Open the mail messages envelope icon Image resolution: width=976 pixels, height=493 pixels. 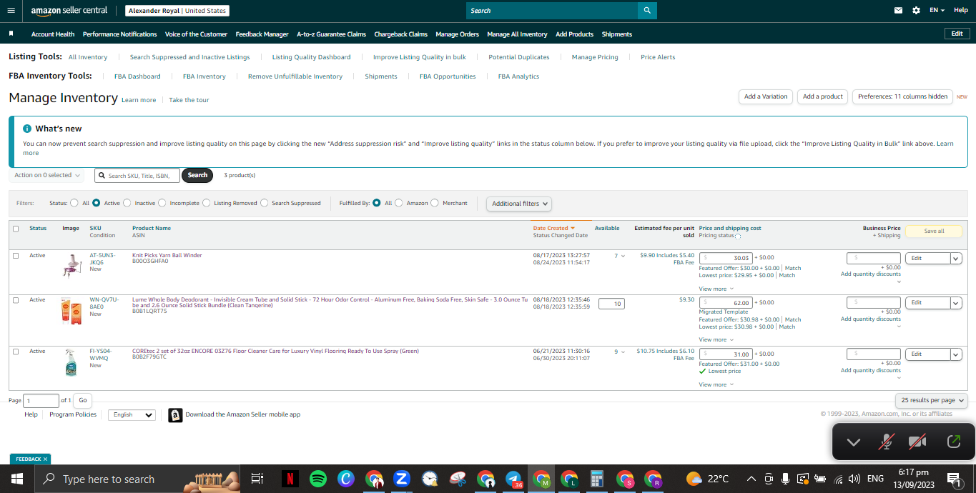pos(898,11)
